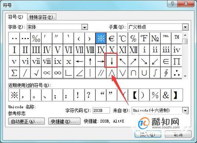Image resolution: width=197 pixels, height=143 pixels.
Task: Select the infinity ∞ symbol
Action: pyautogui.click(x=58, y=73)
